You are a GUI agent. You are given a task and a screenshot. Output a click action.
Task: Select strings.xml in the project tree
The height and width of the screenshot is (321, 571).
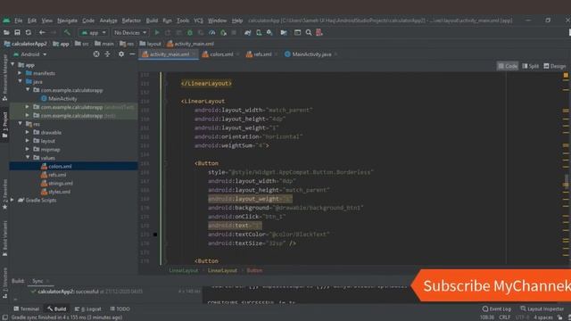[57, 184]
